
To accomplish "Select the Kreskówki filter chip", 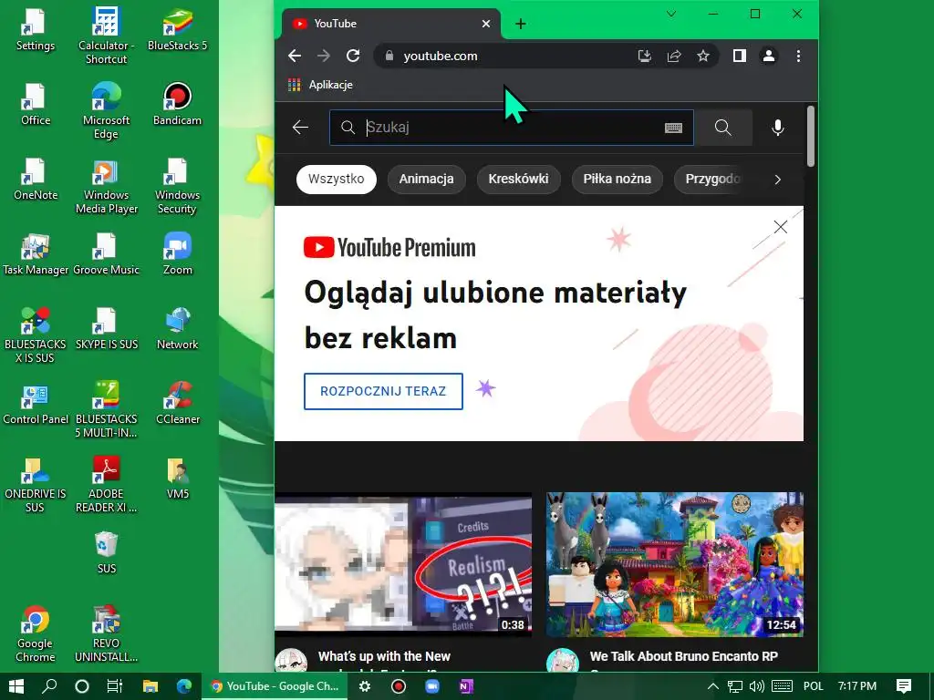I will coord(518,180).
